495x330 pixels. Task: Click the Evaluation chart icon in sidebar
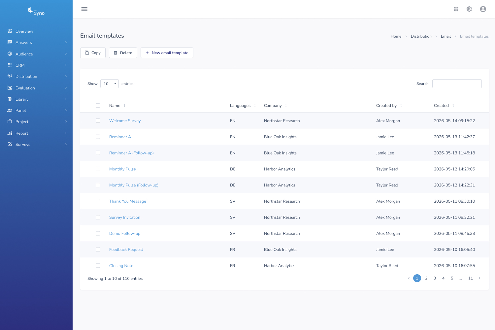tap(10, 88)
